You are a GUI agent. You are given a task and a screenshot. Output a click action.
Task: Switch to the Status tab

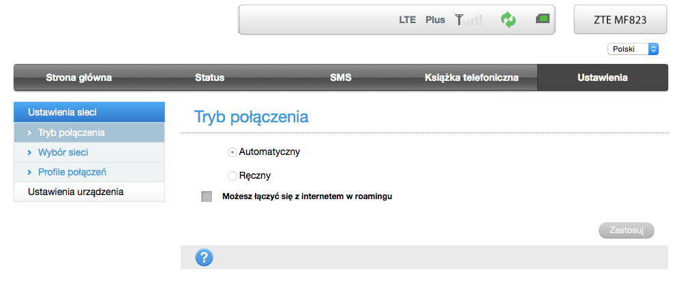pyautogui.click(x=209, y=77)
